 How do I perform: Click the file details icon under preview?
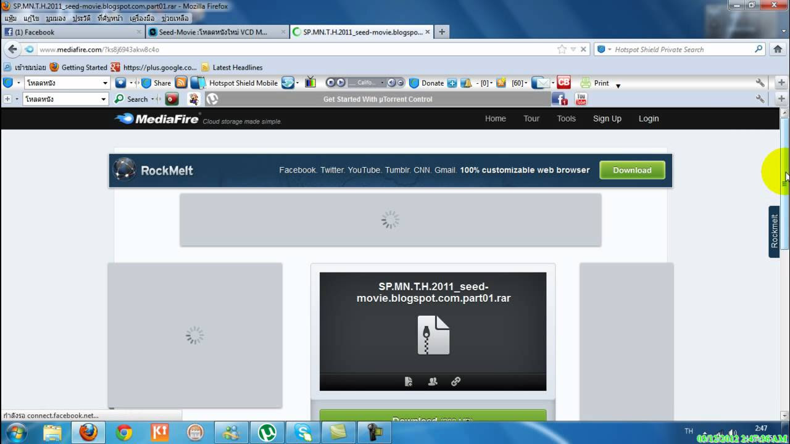coord(409,382)
